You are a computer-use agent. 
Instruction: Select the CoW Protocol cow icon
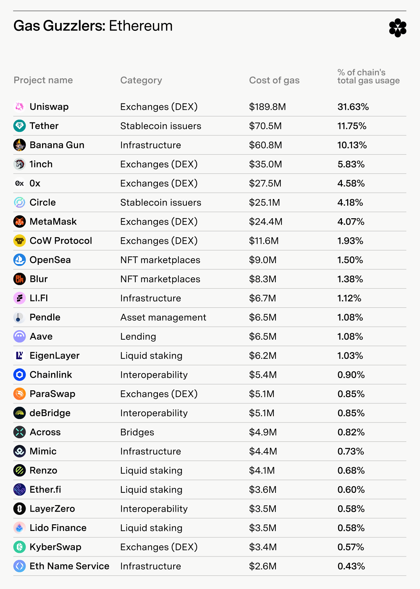click(x=20, y=241)
